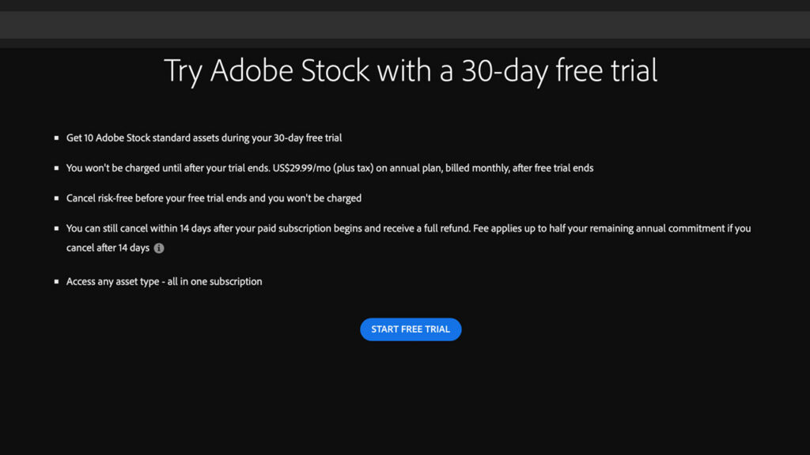The height and width of the screenshot is (455, 810).
Task: Click the bullet marker beside 'You can still cancel'
Action: [x=56, y=228]
